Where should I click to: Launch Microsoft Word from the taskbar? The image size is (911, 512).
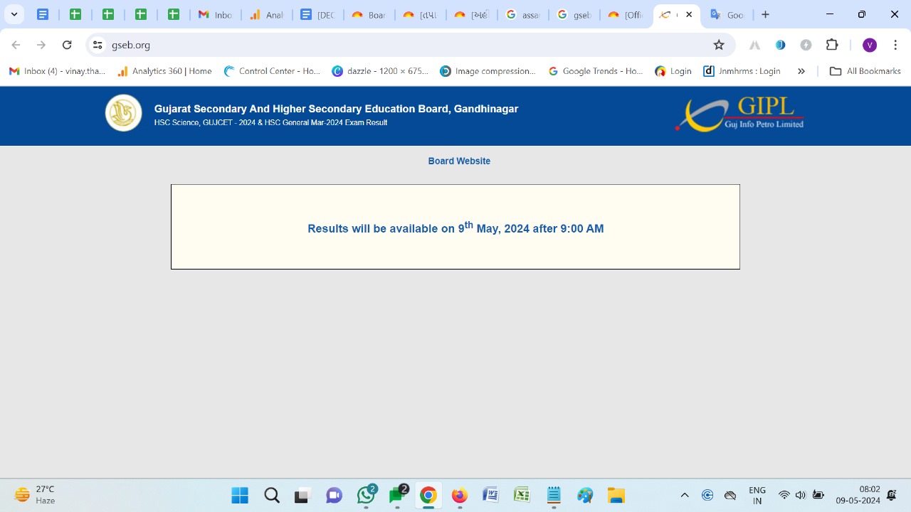click(x=490, y=495)
